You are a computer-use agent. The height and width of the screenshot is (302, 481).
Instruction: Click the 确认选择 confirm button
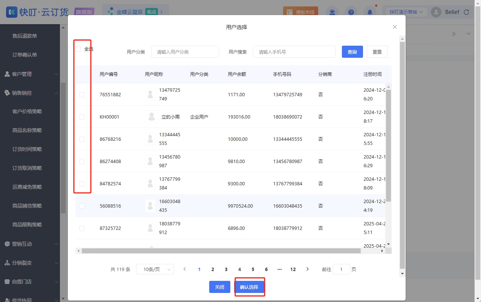(249, 287)
